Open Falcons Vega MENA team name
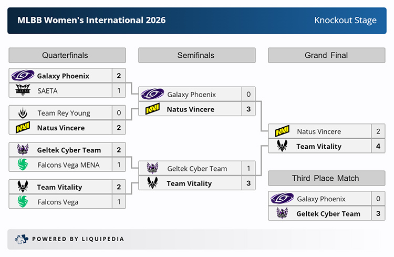Image resolution: width=394 pixels, height=257 pixels. [x=68, y=165]
